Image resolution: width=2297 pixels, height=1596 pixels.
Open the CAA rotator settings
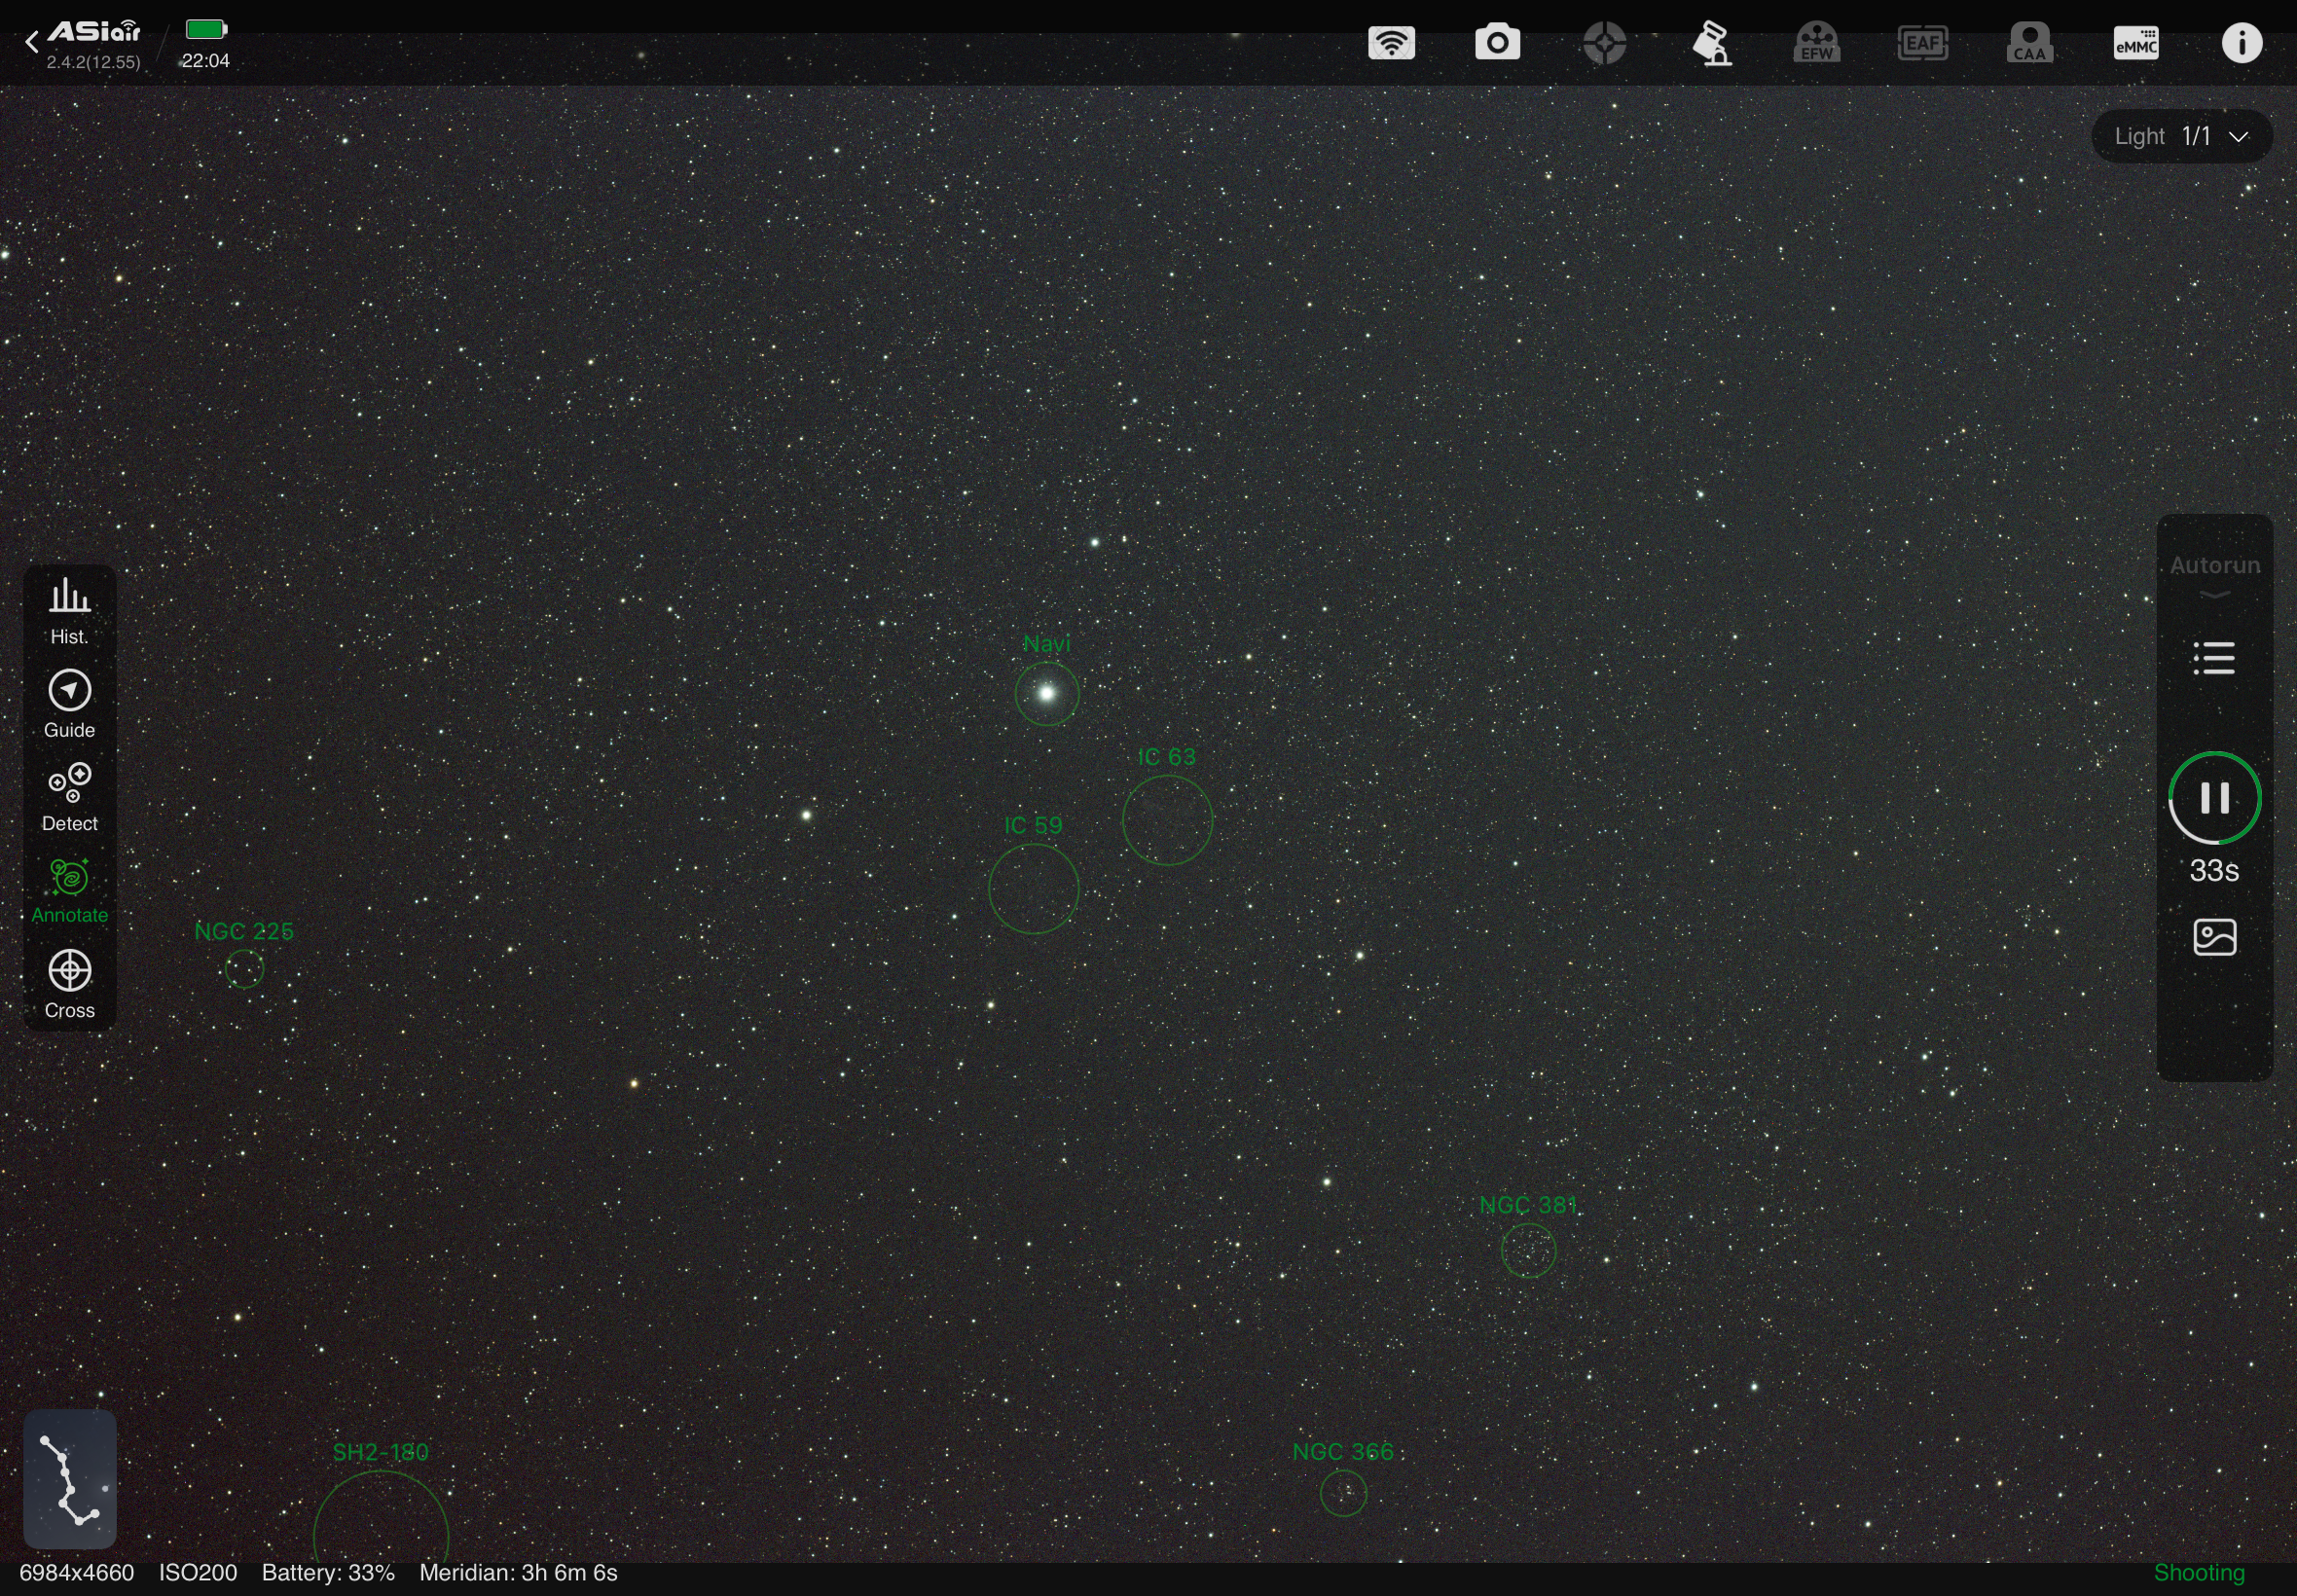pyautogui.click(x=2029, y=43)
